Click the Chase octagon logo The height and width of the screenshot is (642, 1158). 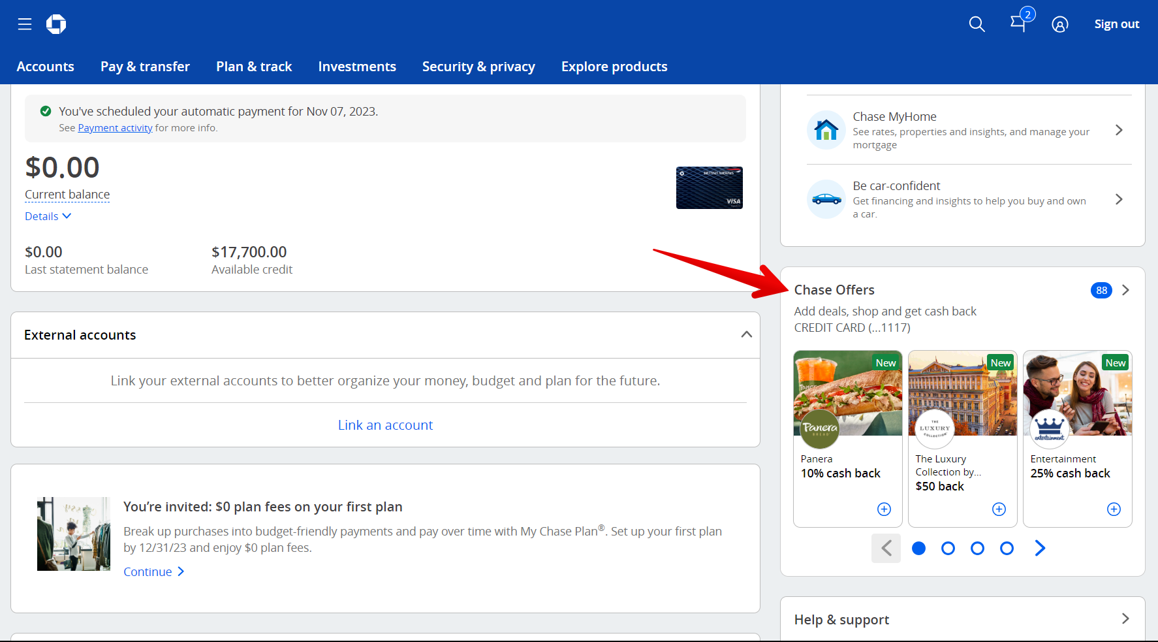[x=56, y=24]
